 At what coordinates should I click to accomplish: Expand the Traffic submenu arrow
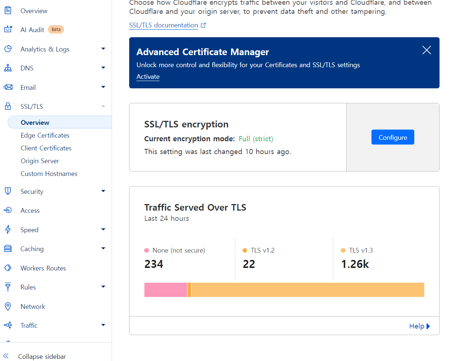coord(103,325)
